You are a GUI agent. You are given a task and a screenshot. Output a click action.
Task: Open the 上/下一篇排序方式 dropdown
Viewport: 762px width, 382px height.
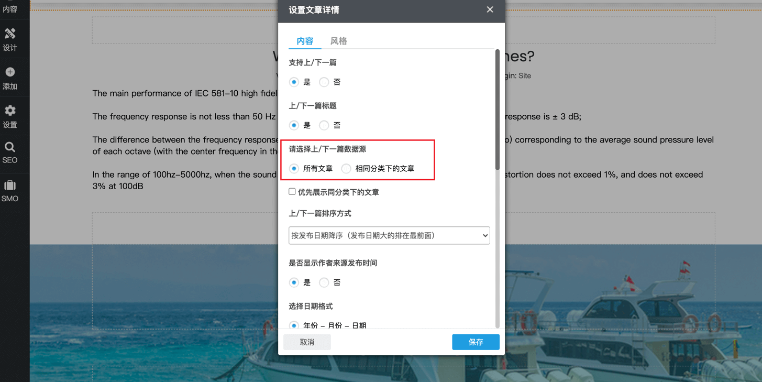click(389, 236)
